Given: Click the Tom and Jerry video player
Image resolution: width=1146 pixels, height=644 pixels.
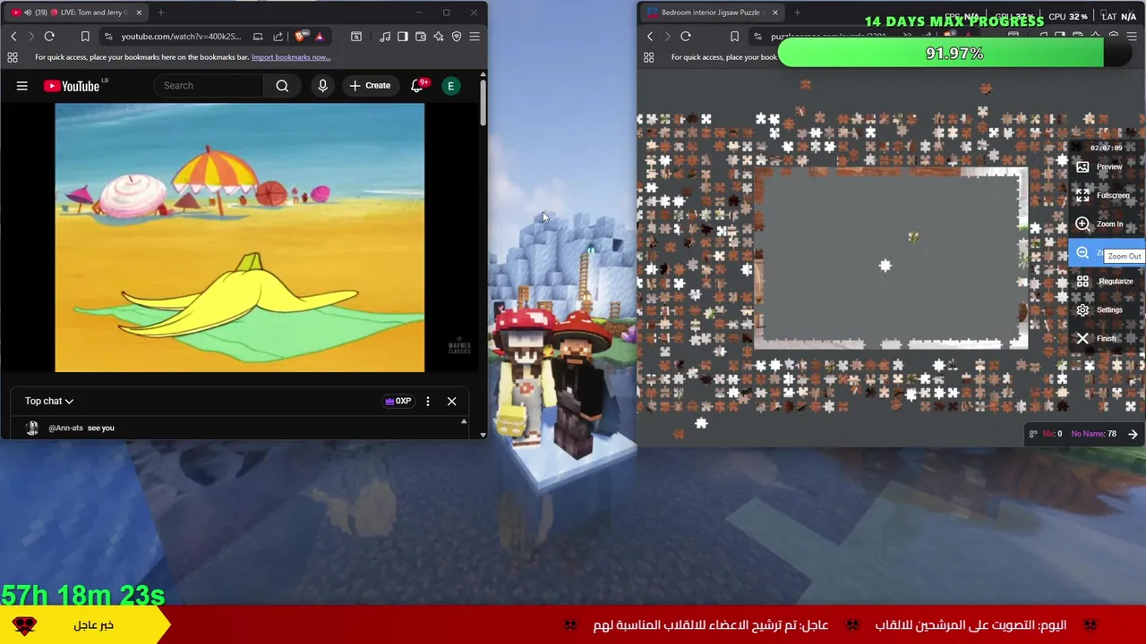Looking at the screenshot, I should click(240, 238).
